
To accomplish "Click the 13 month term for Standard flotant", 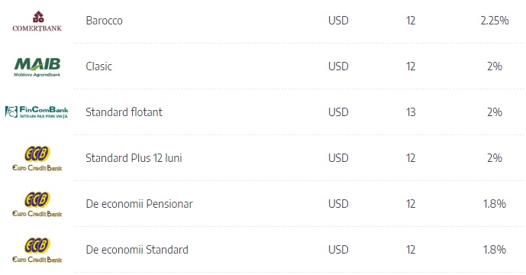I will coord(411,112).
